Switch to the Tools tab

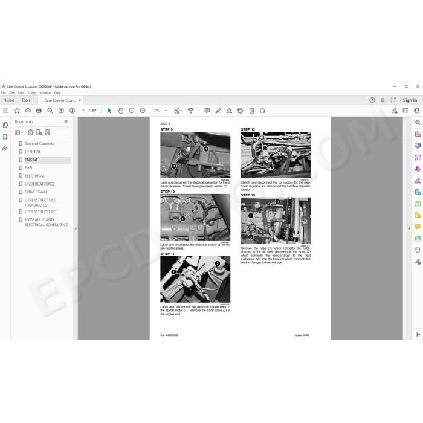26,100
